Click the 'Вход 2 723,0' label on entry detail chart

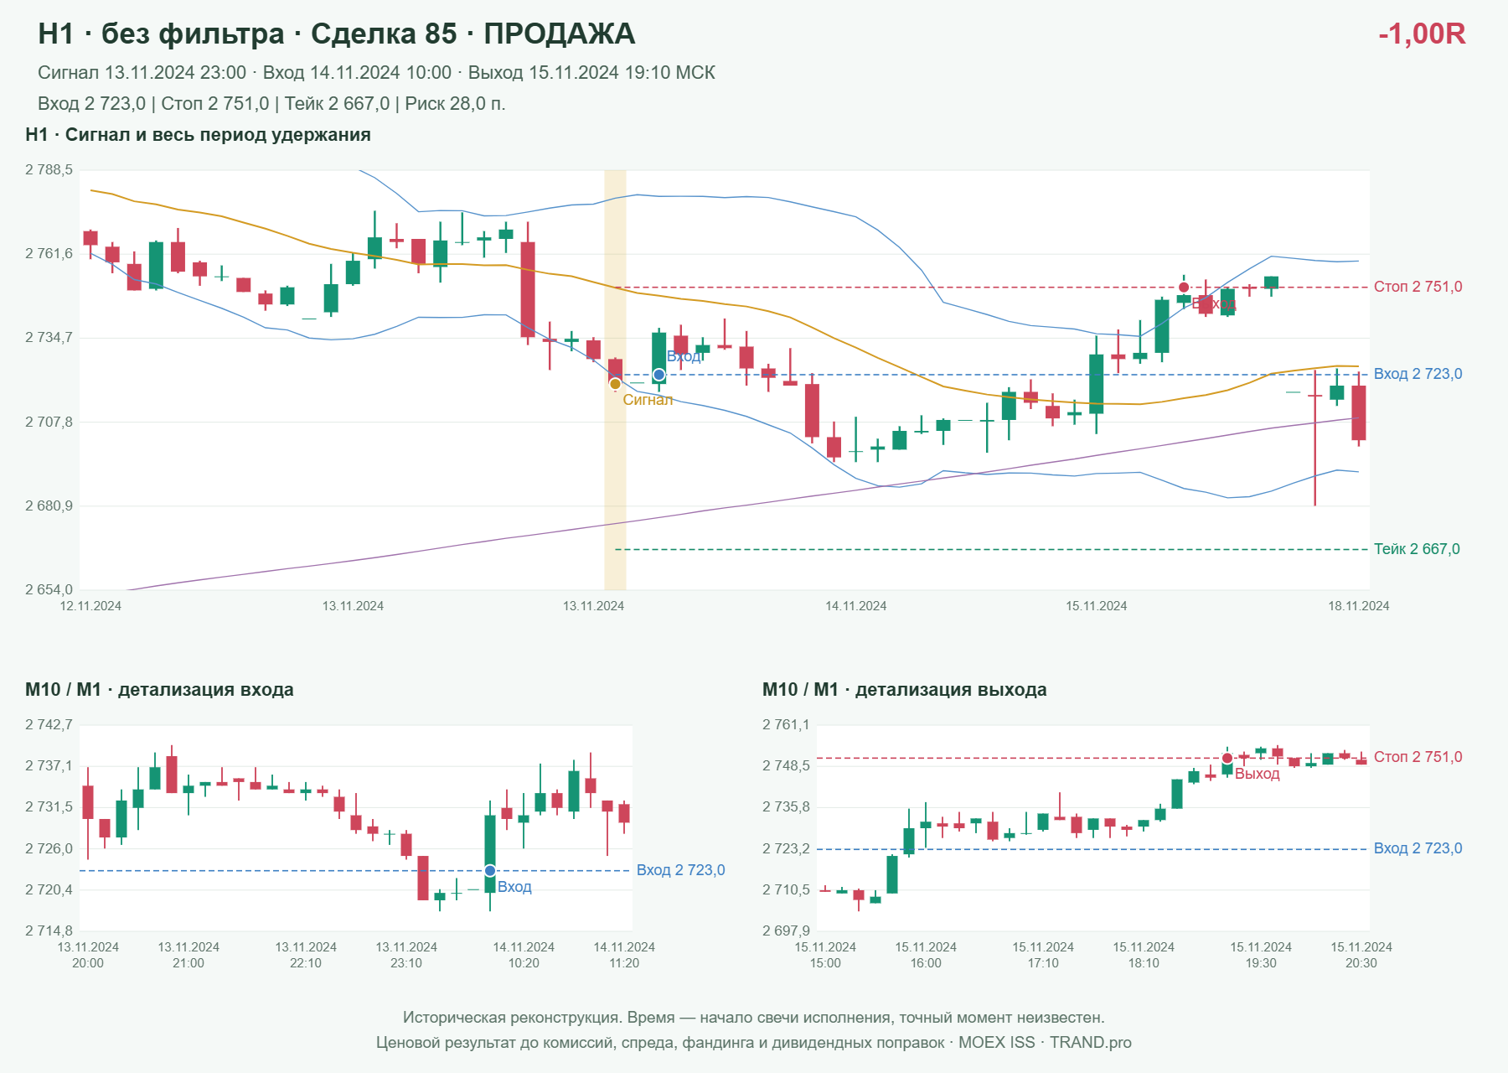click(x=680, y=870)
